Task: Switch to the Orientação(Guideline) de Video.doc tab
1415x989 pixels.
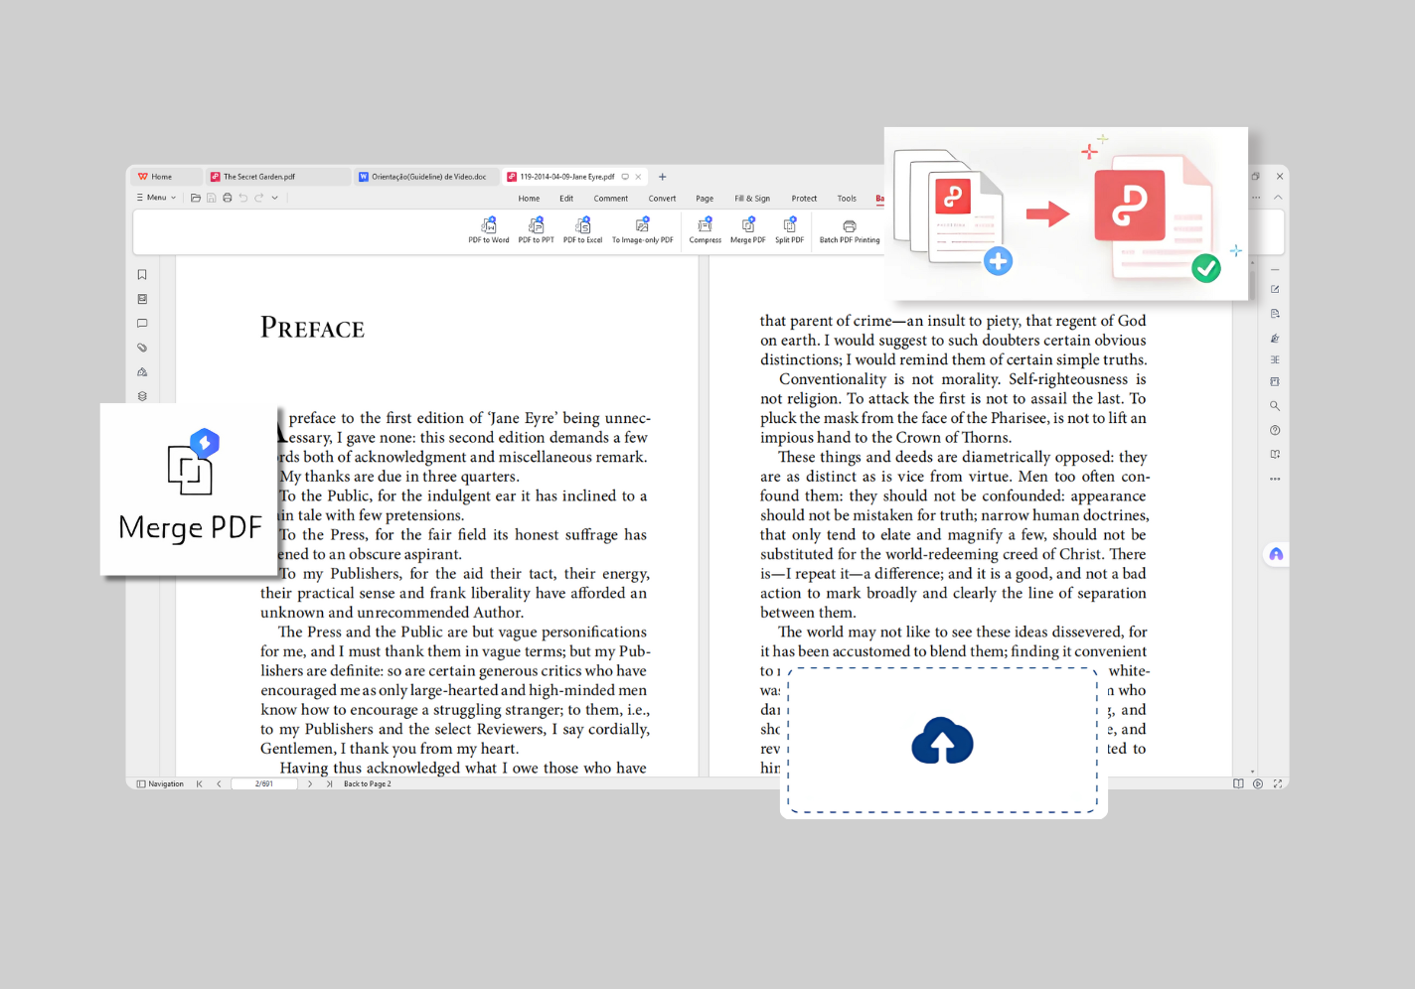Action: [x=426, y=177]
